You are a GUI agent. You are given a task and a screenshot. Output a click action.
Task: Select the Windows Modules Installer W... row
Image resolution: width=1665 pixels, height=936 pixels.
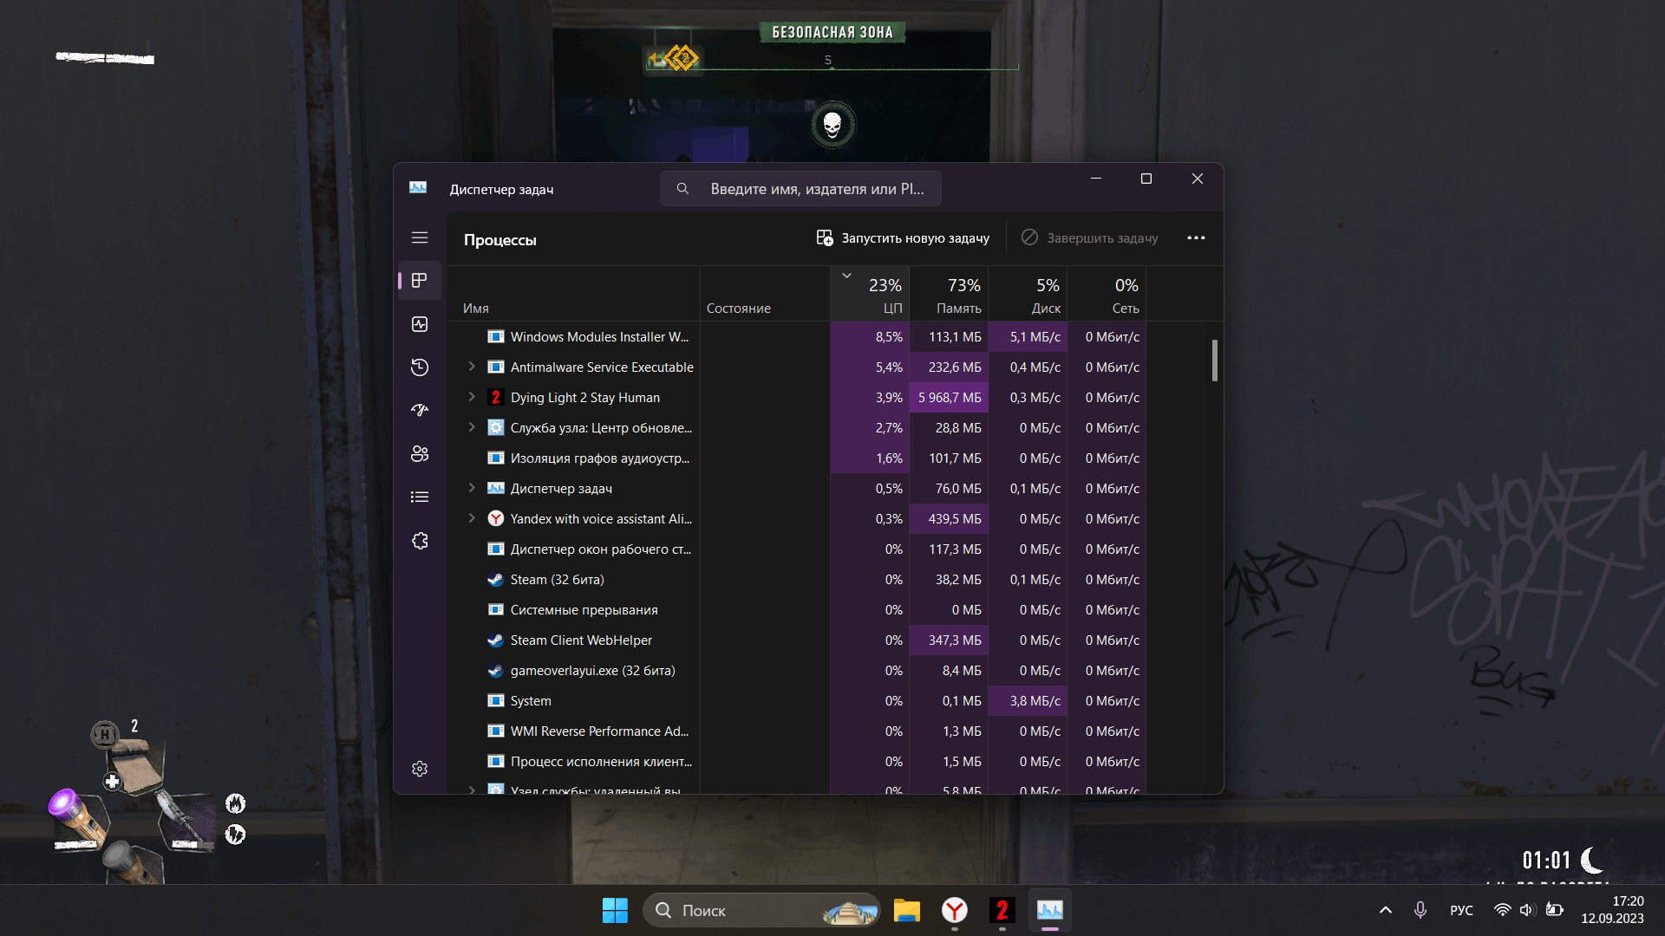[x=796, y=337]
